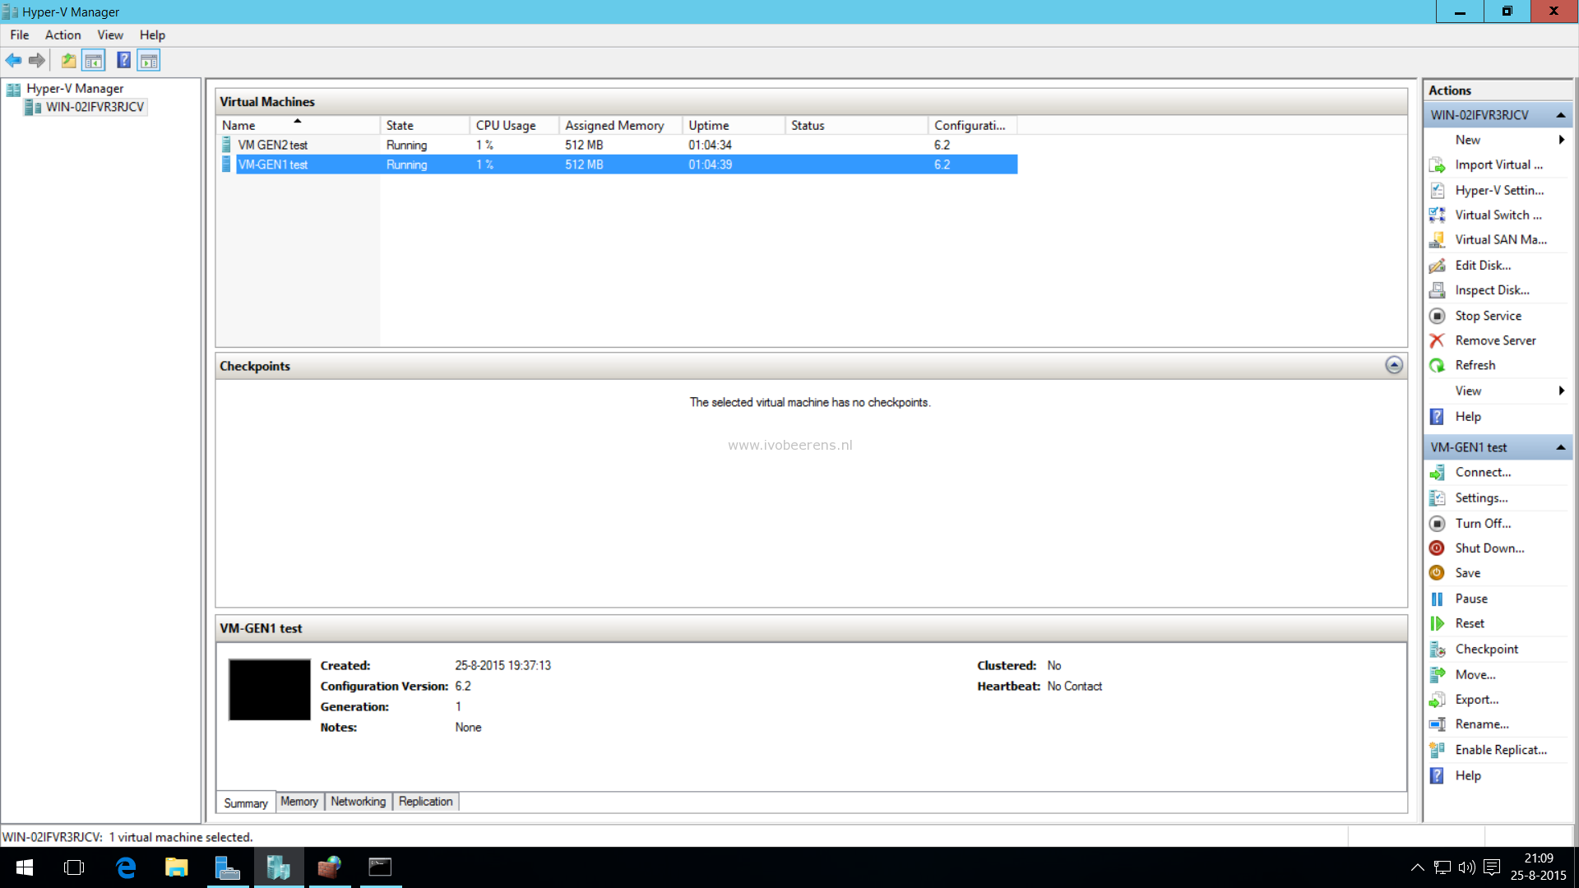The image size is (1579, 888).
Task: Collapse the Checkpoints pane
Action: (x=1394, y=365)
